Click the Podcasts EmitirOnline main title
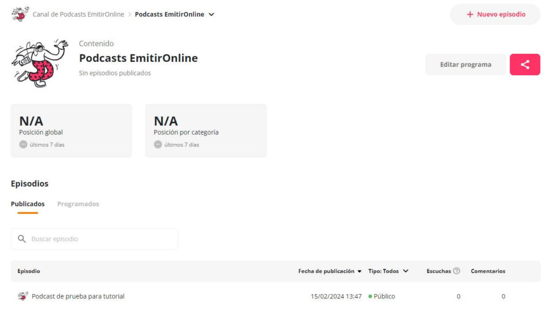 coord(139,58)
